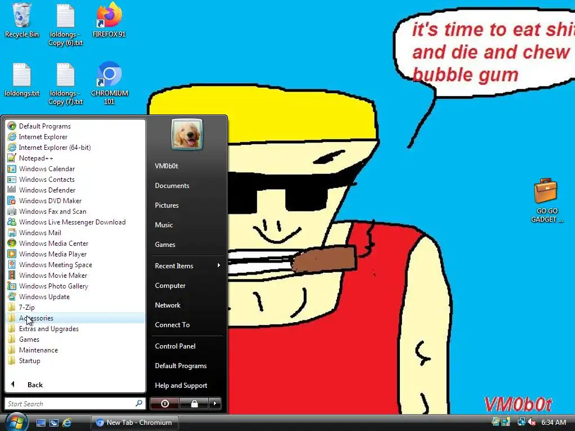Launch Windows Mail

pos(75,233)
